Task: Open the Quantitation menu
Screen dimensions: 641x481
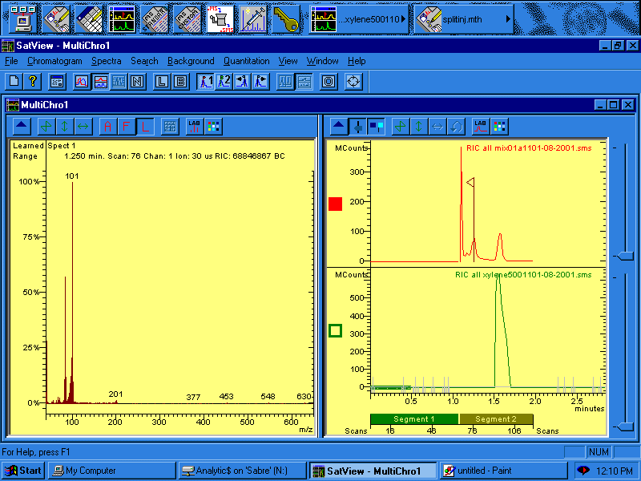Action: click(246, 61)
